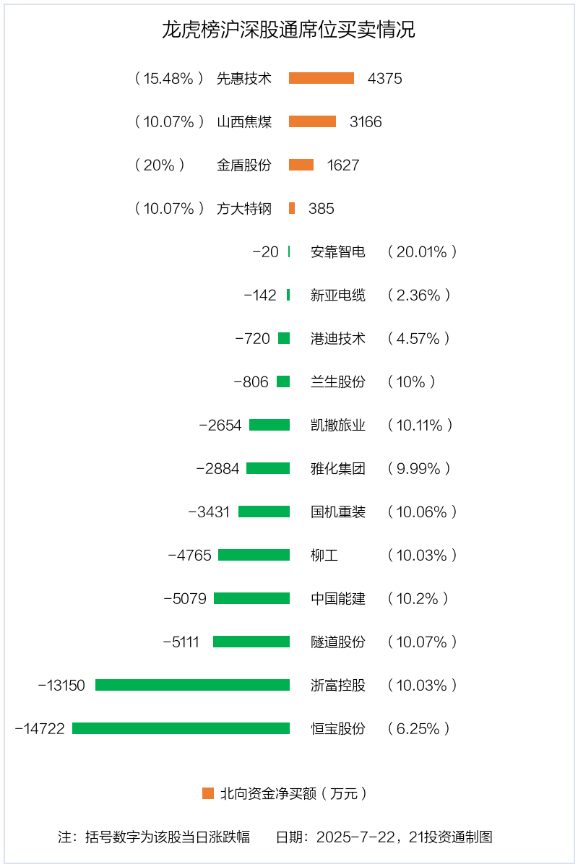This screenshot has height=867, width=578.
Task: Click the longest green bar for 恒宝股份
Action: 181,728
